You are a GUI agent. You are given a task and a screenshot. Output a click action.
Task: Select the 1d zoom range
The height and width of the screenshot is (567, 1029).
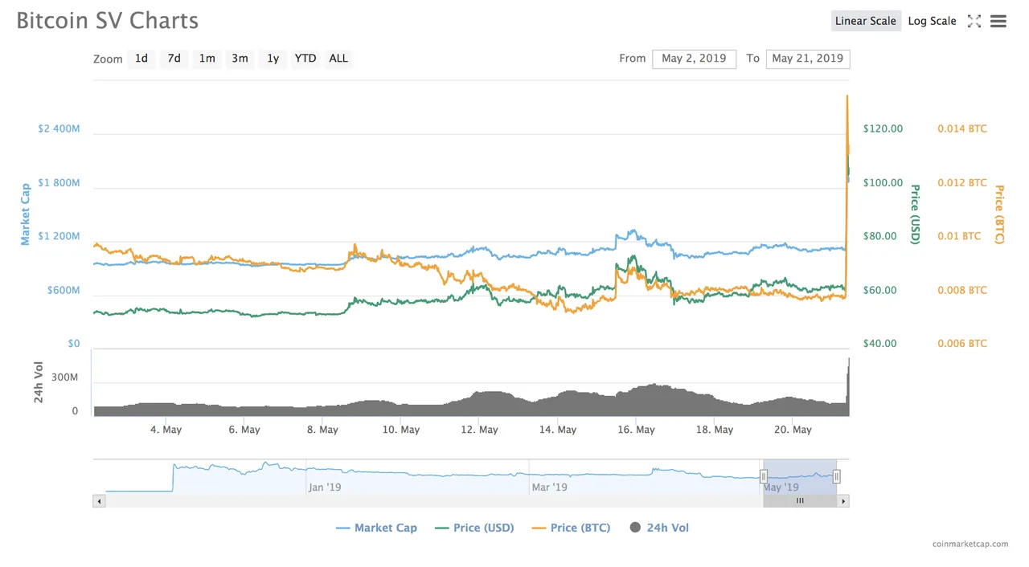click(x=141, y=59)
